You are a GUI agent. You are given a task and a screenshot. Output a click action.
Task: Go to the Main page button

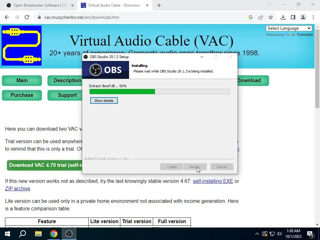click(22, 80)
